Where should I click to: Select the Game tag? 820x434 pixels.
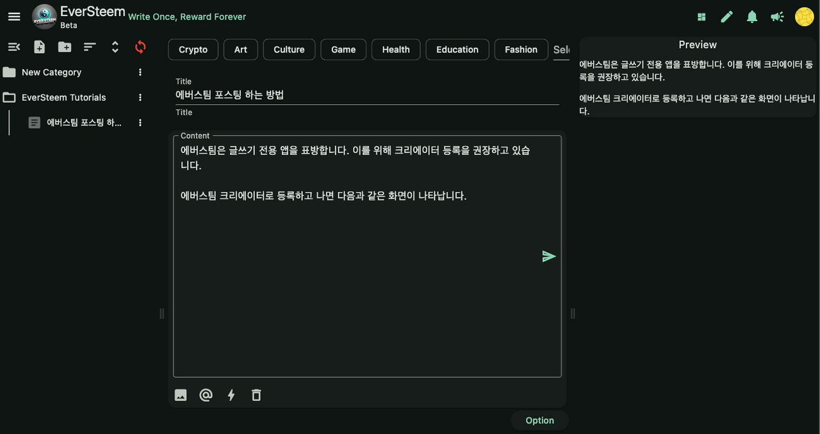click(343, 49)
